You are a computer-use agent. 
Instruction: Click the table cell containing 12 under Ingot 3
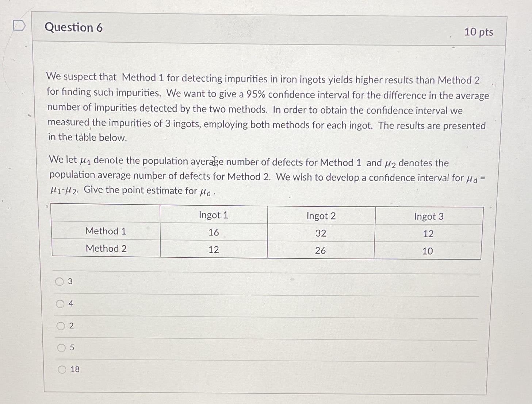click(x=428, y=234)
